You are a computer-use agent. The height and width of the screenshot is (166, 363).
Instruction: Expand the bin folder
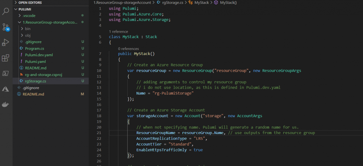[51, 29]
